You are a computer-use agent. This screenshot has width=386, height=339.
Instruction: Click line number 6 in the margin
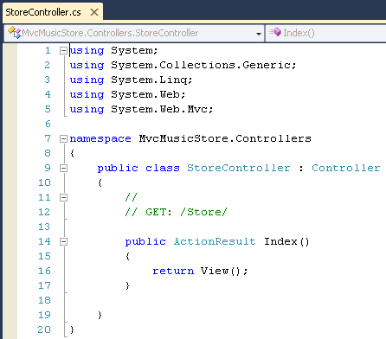[48, 124]
